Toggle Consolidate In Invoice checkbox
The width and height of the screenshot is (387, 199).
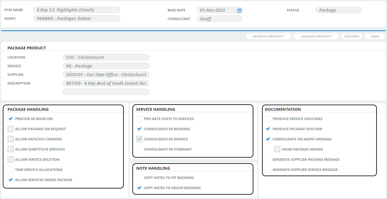coord(139,139)
